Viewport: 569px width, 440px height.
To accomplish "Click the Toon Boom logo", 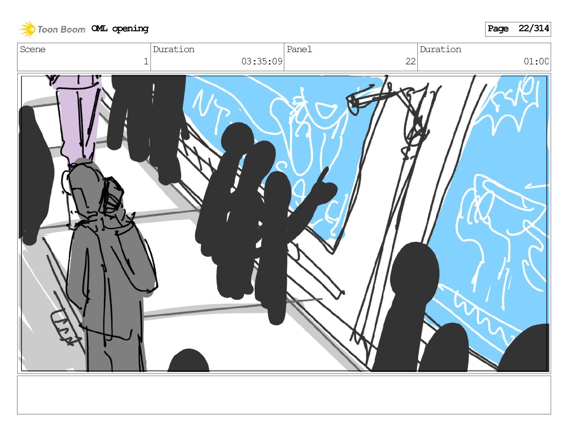I will (x=52, y=29).
